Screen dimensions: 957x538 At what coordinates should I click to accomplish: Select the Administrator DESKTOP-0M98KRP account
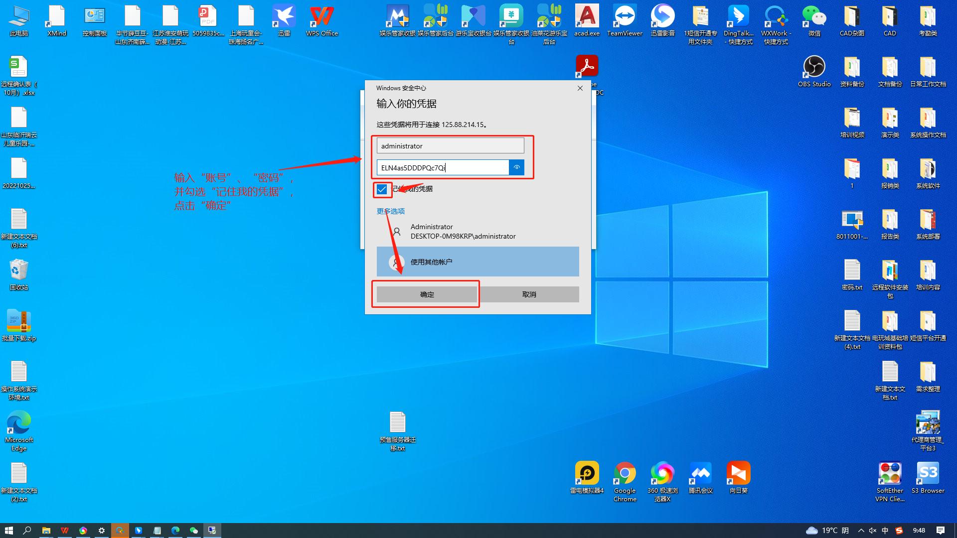click(478, 232)
